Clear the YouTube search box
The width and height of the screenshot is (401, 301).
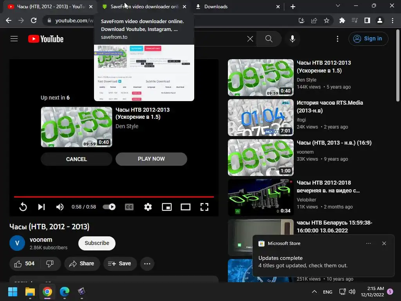click(x=250, y=39)
